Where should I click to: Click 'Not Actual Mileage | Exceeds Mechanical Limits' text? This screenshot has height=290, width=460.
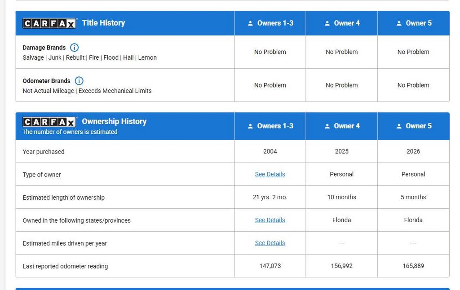click(87, 91)
